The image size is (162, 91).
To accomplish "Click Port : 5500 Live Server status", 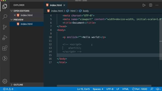I will click(139, 89).
